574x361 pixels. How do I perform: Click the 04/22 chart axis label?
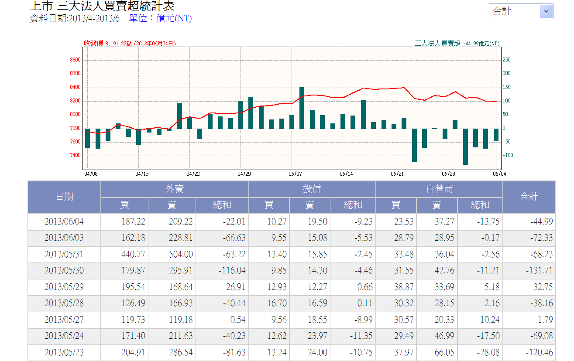pyautogui.click(x=193, y=174)
